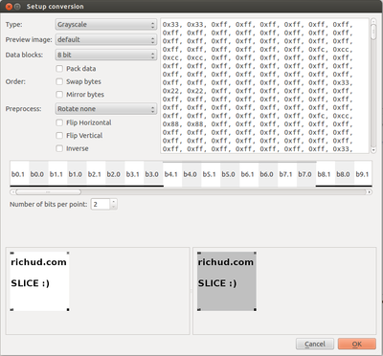Open the Data blocks dropdown showing 8 bit
The image size is (383, 356).
click(x=106, y=55)
